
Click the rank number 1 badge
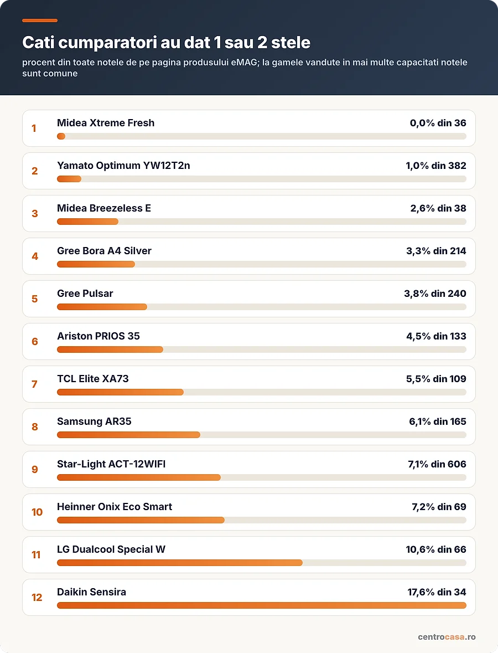pyautogui.click(x=34, y=128)
